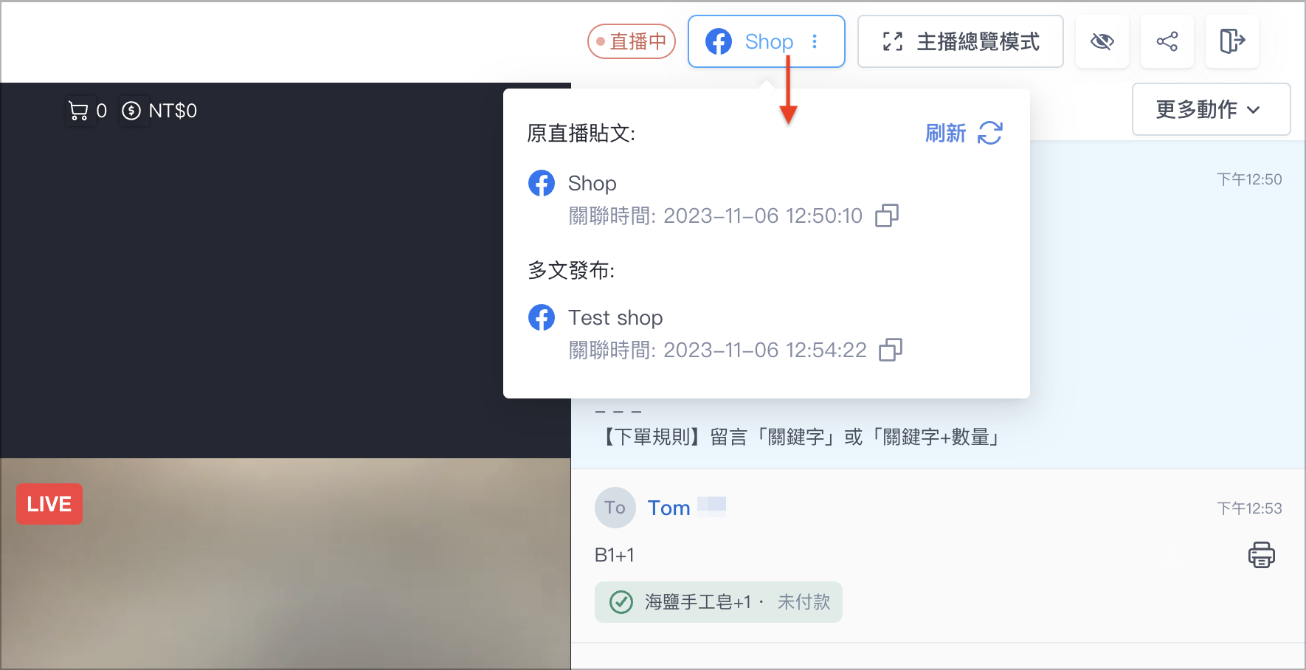Click the Facebook icon beside Test shop
The height and width of the screenshot is (670, 1306).
(x=542, y=317)
